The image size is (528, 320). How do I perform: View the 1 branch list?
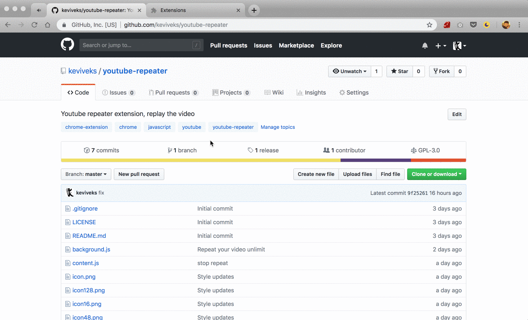coord(182,150)
